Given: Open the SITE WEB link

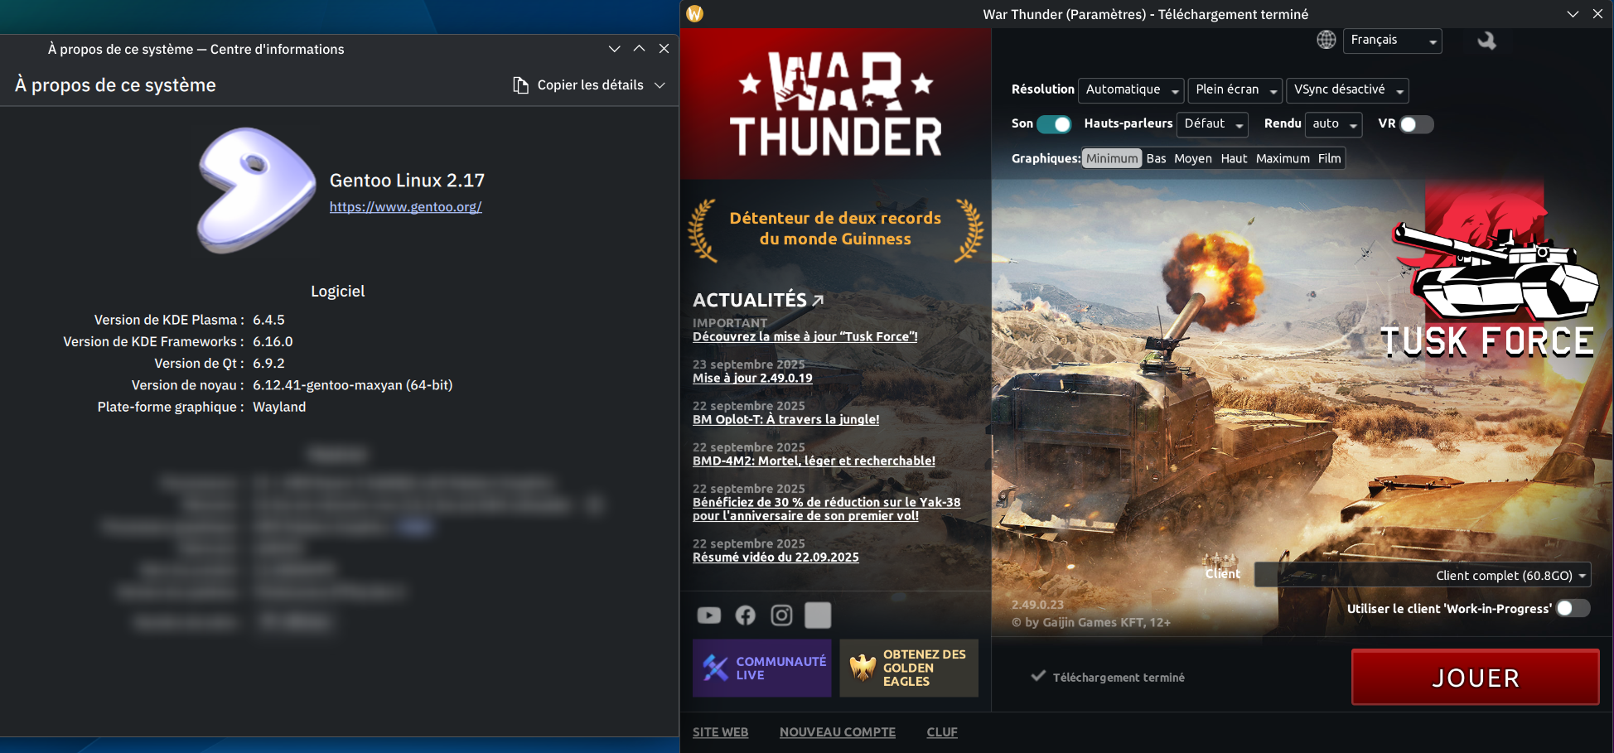Looking at the screenshot, I should 720,732.
